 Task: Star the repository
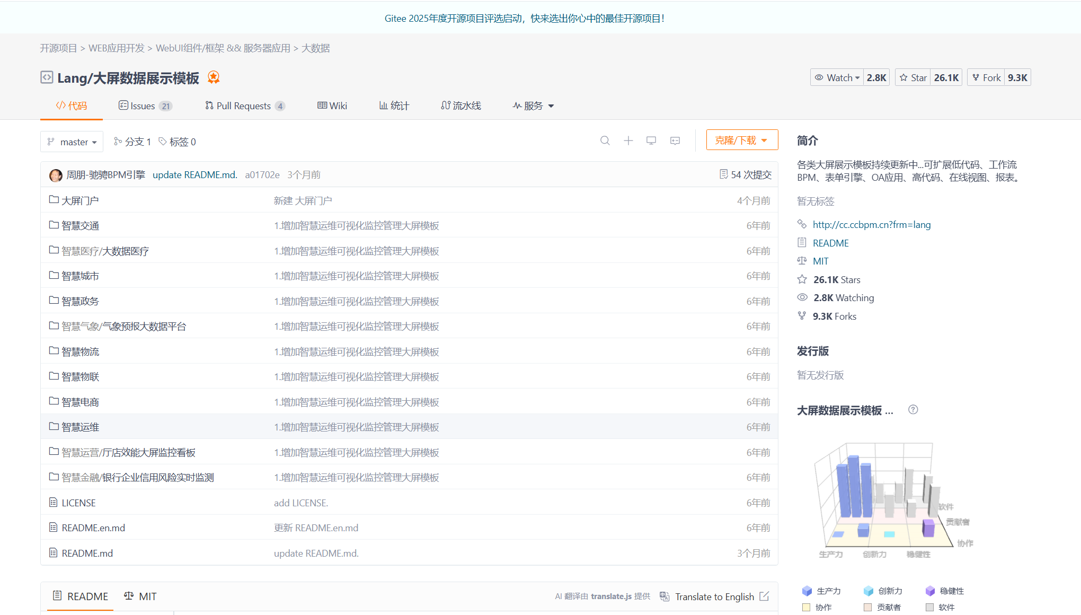[x=912, y=77]
